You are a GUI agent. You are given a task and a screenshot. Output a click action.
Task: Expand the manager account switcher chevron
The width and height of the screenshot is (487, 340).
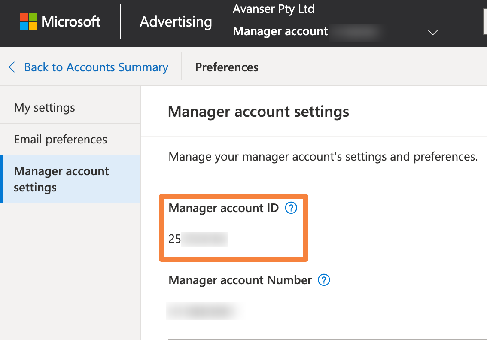point(433,32)
